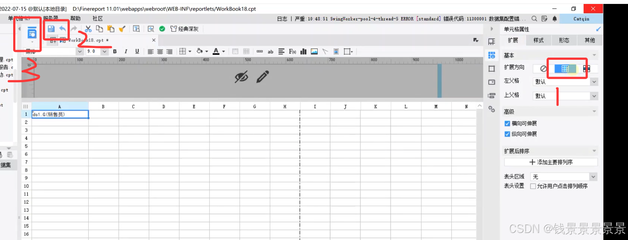Collapse the 基本 section
The image size is (628, 240).
point(594,55)
